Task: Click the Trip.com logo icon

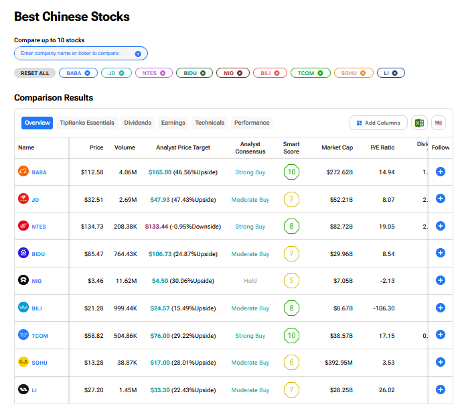Action: pyautogui.click(x=23, y=335)
